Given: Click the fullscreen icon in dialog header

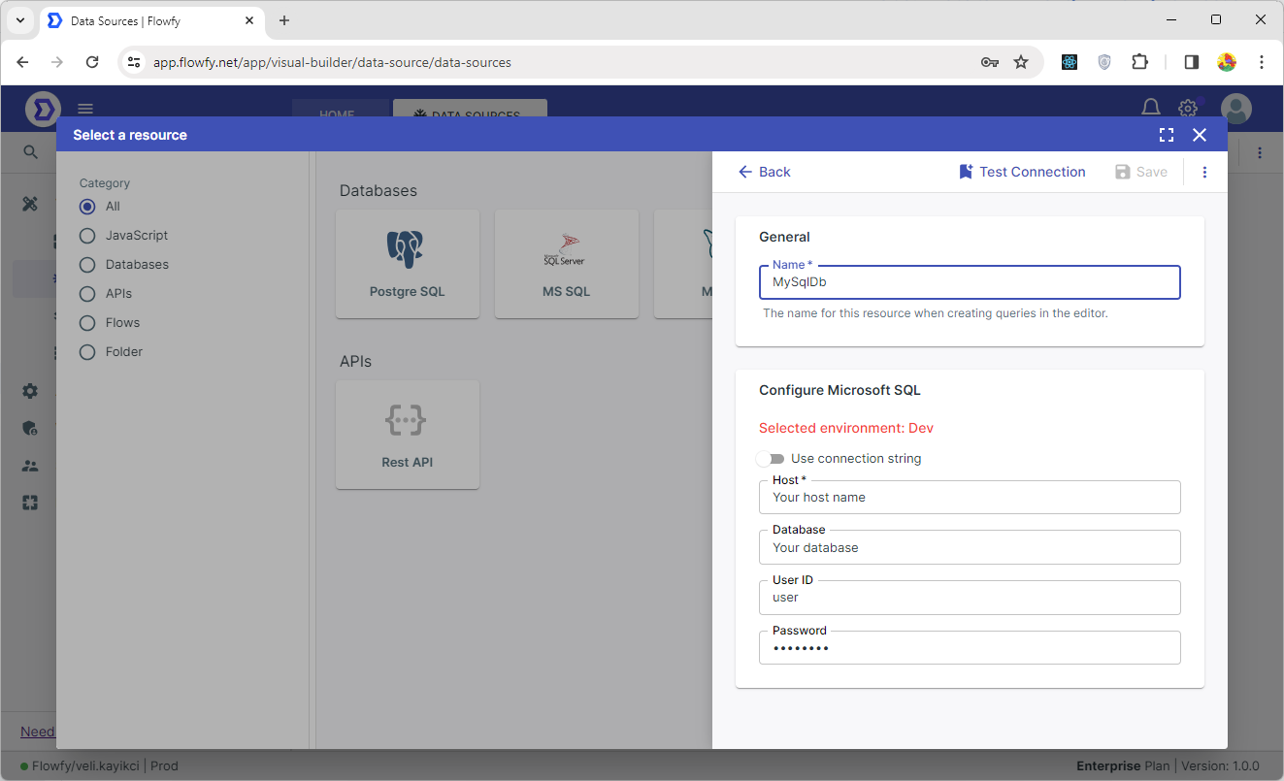Looking at the screenshot, I should point(1167,135).
